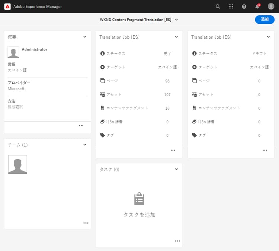Screen dimensions: 279x251
Task: Click the チーム (1) card heading
Action: pyautogui.click(x=18, y=145)
